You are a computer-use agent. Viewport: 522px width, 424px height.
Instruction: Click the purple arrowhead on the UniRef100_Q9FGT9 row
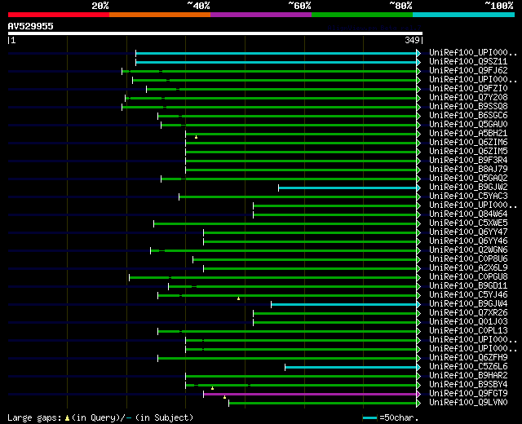pos(418,395)
